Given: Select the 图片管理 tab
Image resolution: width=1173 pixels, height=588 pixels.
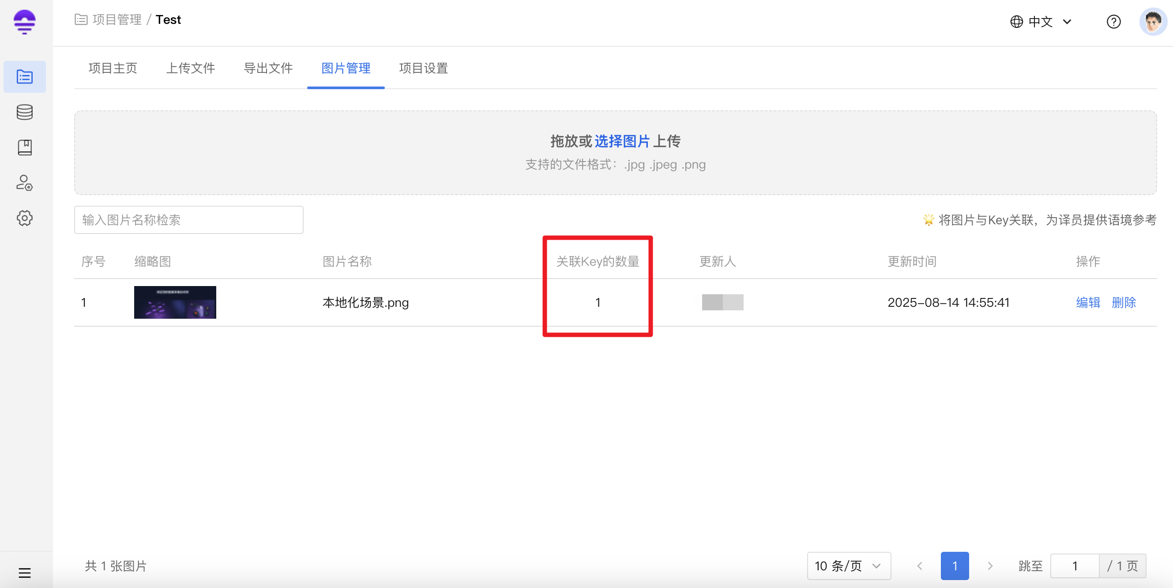Looking at the screenshot, I should click(x=346, y=68).
